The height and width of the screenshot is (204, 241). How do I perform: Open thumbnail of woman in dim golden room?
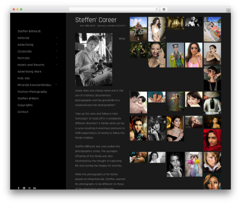tap(212, 122)
